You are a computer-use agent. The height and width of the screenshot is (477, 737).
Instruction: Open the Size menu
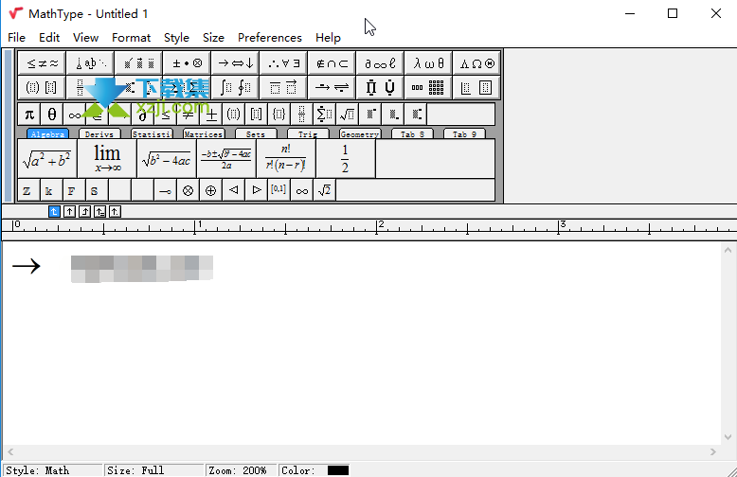click(213, 38)
